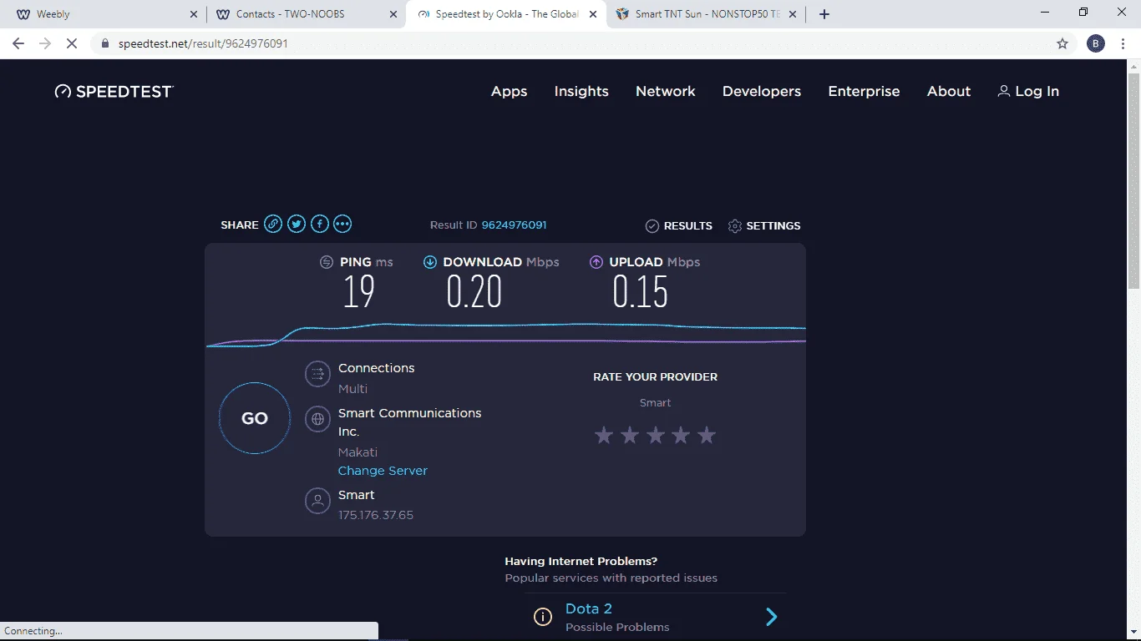1141x641 pixels.
Task: Click the Change Server link
Action: [x=383, y=471]
